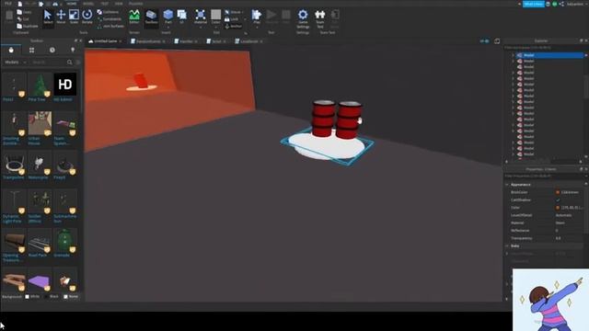Open the Toolbox Recent tab
The width and height of the screenshot is (589, 331).
[52, 50]
